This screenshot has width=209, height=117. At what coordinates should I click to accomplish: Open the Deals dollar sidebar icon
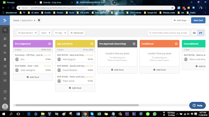point(5,59)
